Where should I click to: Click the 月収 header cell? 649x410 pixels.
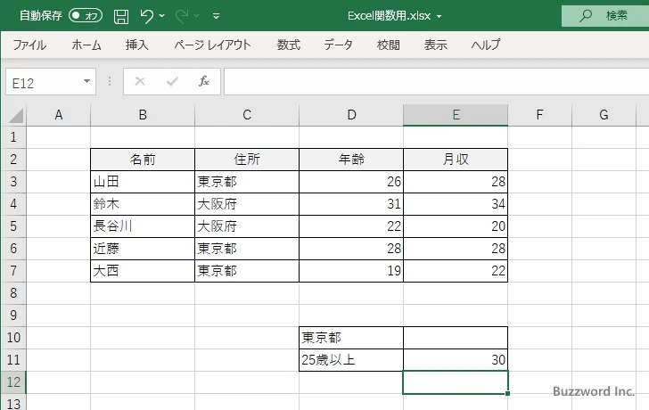456,160
